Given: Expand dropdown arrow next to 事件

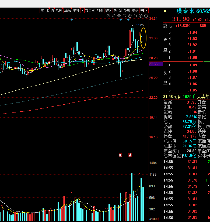Looking at the screenshot, I should coord(82,10).
